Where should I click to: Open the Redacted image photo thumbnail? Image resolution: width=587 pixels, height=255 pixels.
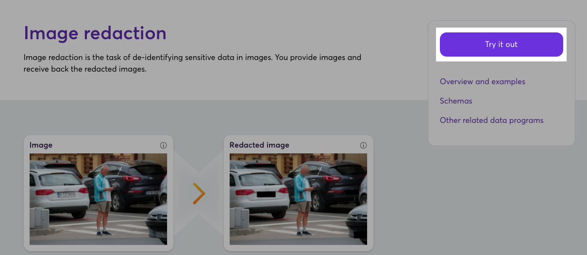pyautogui.click(x=298, y=199)
